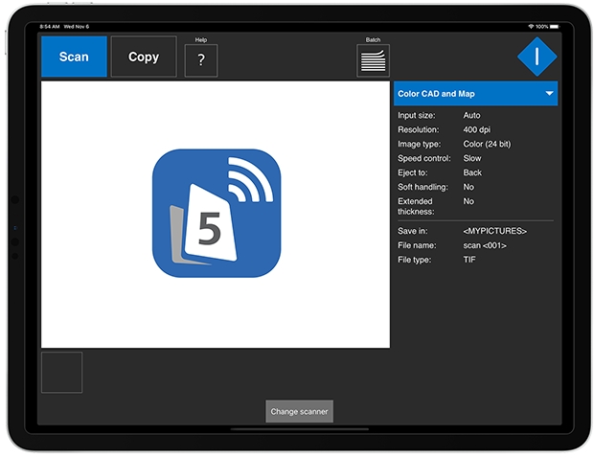Select the File type TIF option
This screenshot has height=458, width=594.
click(469, 260)
